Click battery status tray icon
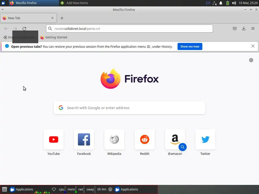 pos(227,3)
